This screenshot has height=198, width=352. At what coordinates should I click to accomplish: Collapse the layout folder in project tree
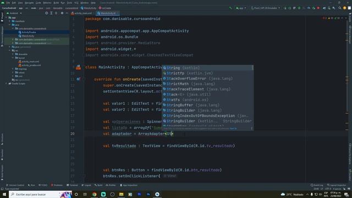tap(13, 58)
